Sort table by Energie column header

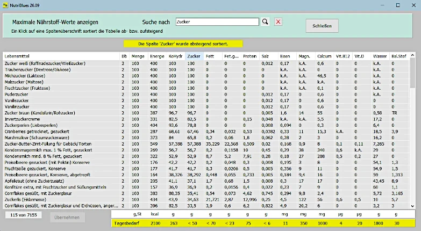(x=157, y=56)
